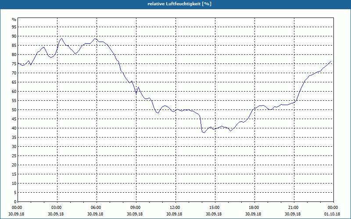The height and width of the screenshot is (219, 351).
Task: Click the 21:00 time axis label
Action: click(x=293, y=207)
